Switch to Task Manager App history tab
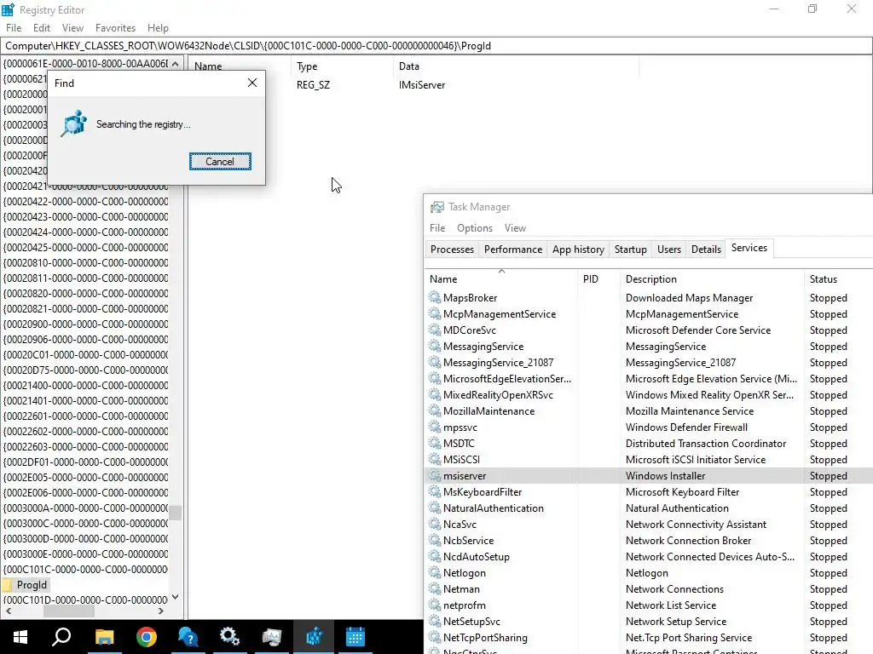 (578, 250)
